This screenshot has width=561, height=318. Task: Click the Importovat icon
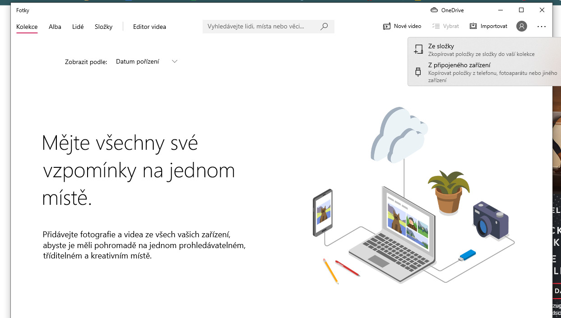click(473, 26)
